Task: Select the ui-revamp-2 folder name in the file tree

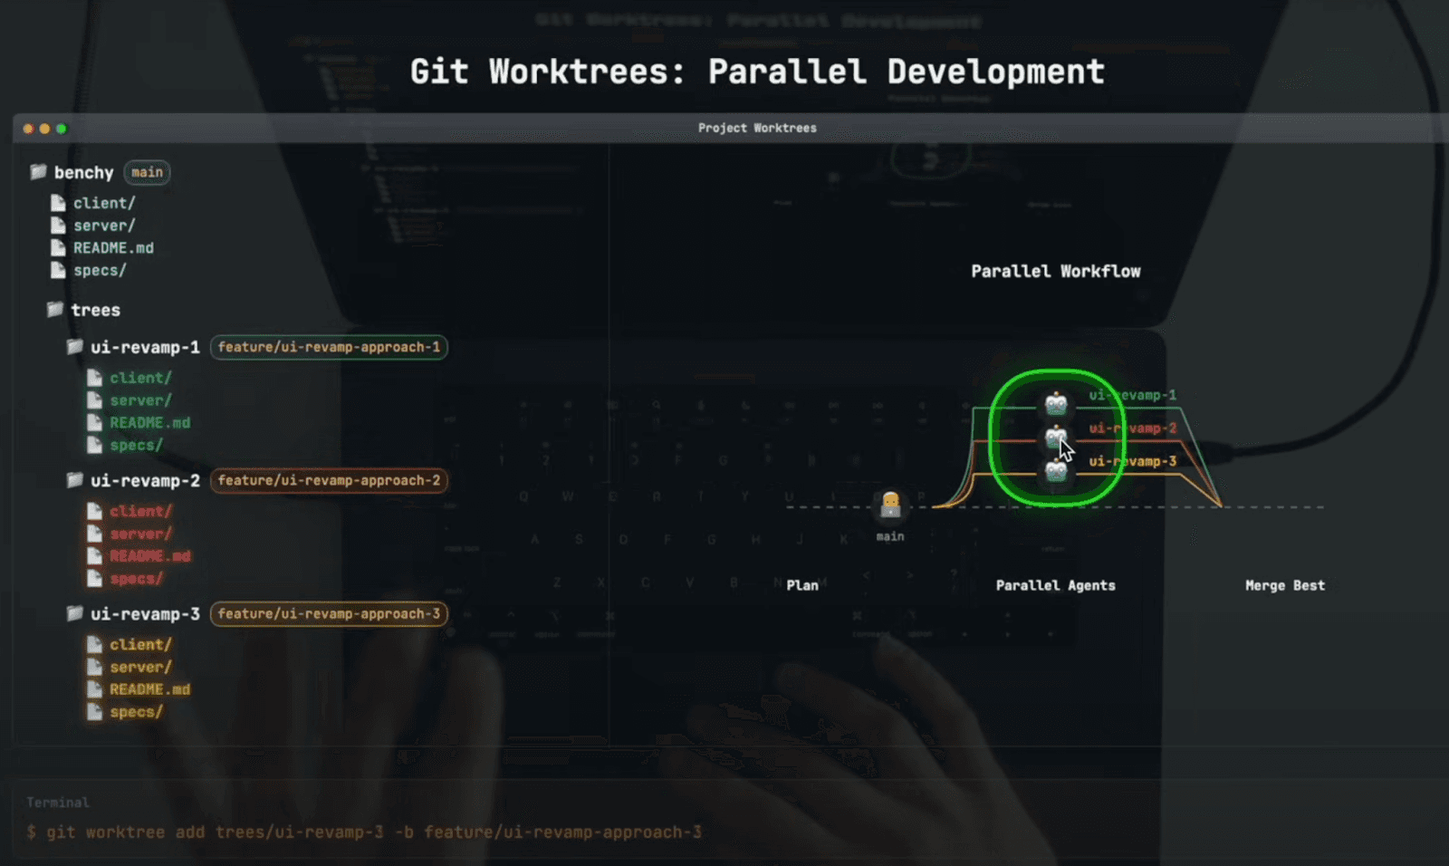Action: (145, 480)
